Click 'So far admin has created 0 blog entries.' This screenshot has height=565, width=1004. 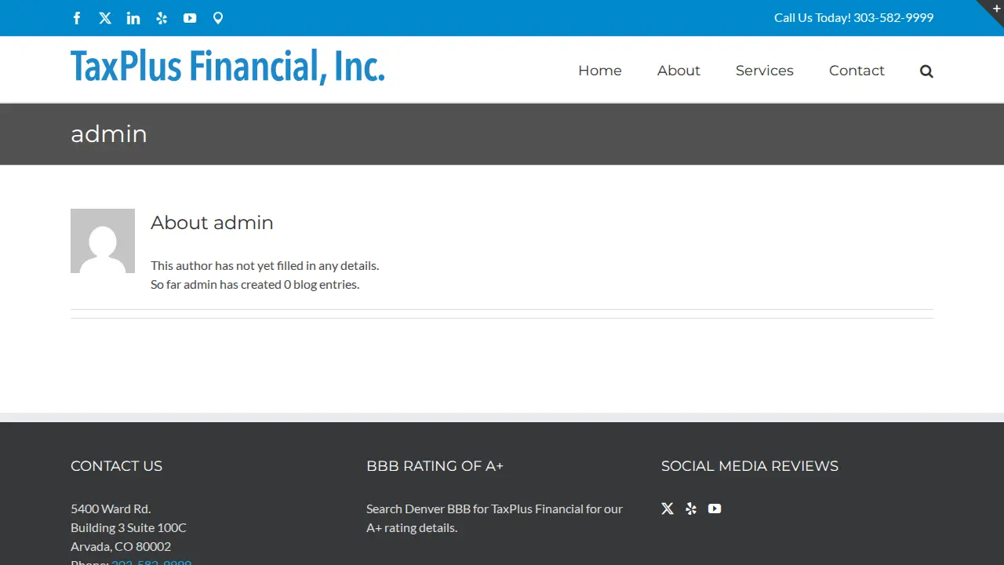click(255, 284)
